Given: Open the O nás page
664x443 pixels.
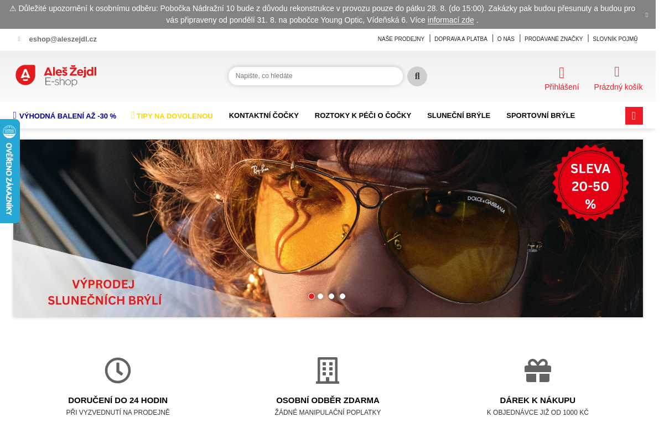Looking at the screenshot, I should [506, 39].
